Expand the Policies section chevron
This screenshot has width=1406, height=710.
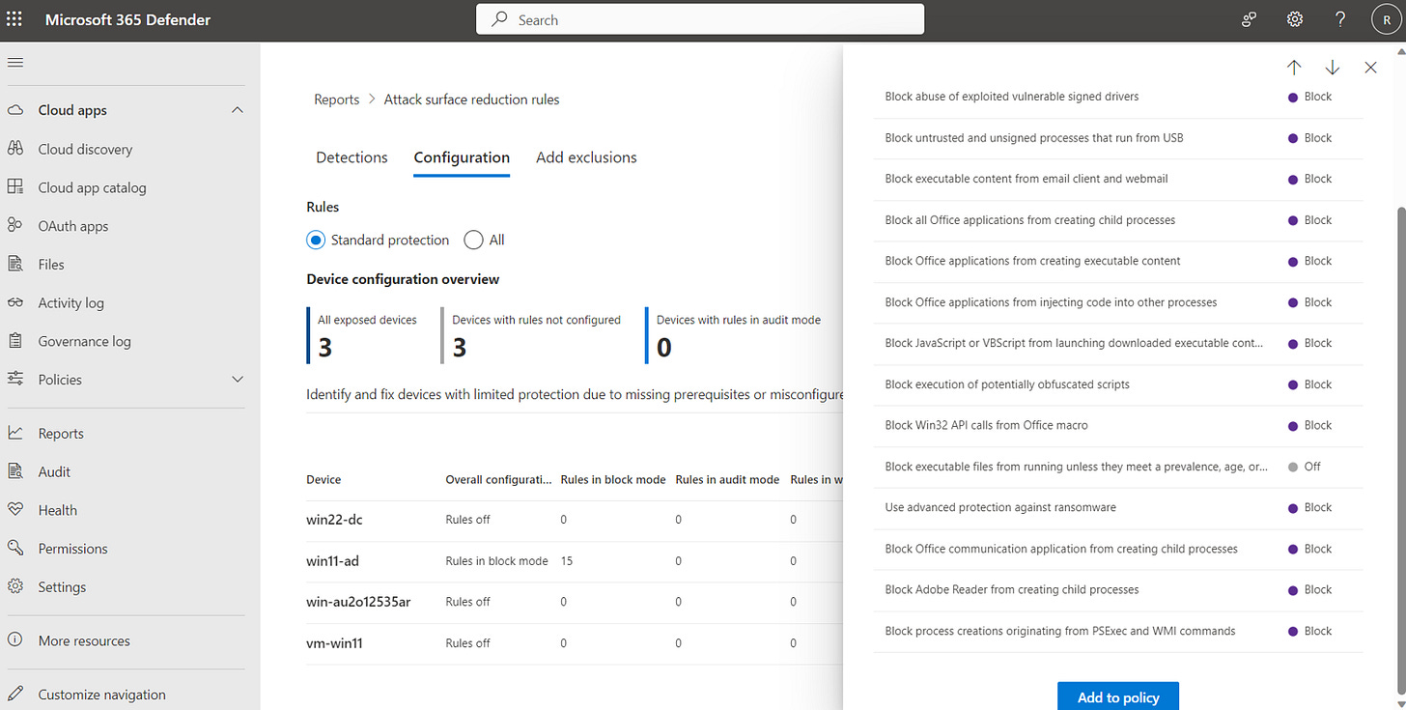pyautogui.click(x=238, y=380)
